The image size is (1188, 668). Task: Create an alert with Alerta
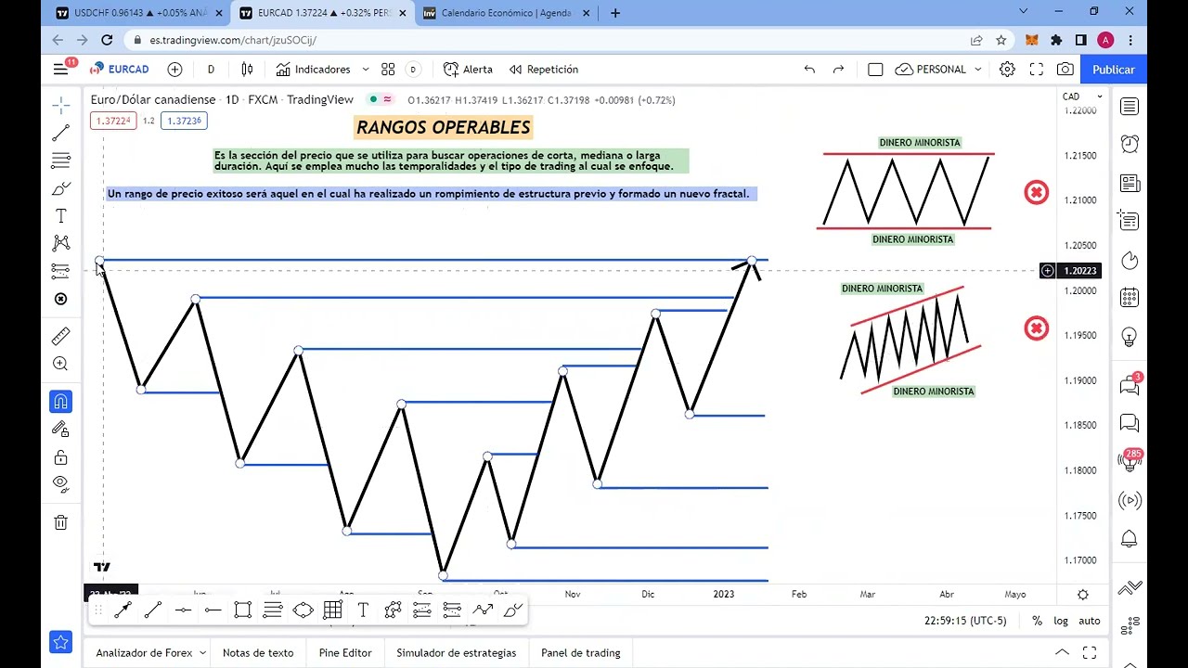468,70
